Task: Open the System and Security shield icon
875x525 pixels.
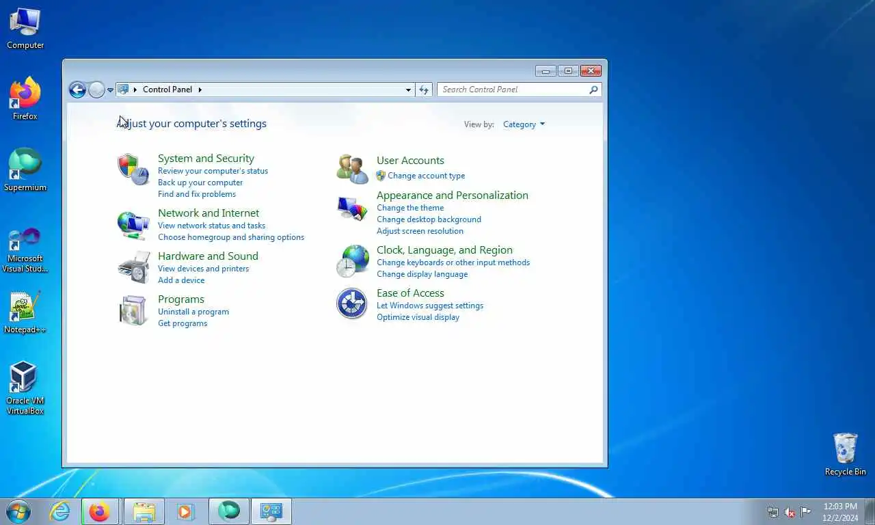Action: point(133,169)
